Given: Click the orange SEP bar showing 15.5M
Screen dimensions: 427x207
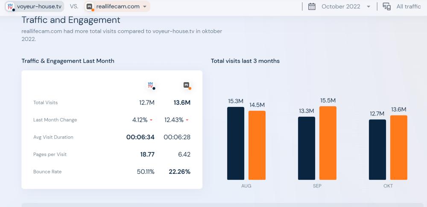Looking at the screenshot, I should [x=328, y=143].
